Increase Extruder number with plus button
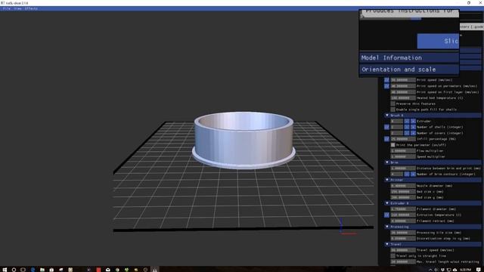This screenshot has height=272, width=484. click(413, 121)
